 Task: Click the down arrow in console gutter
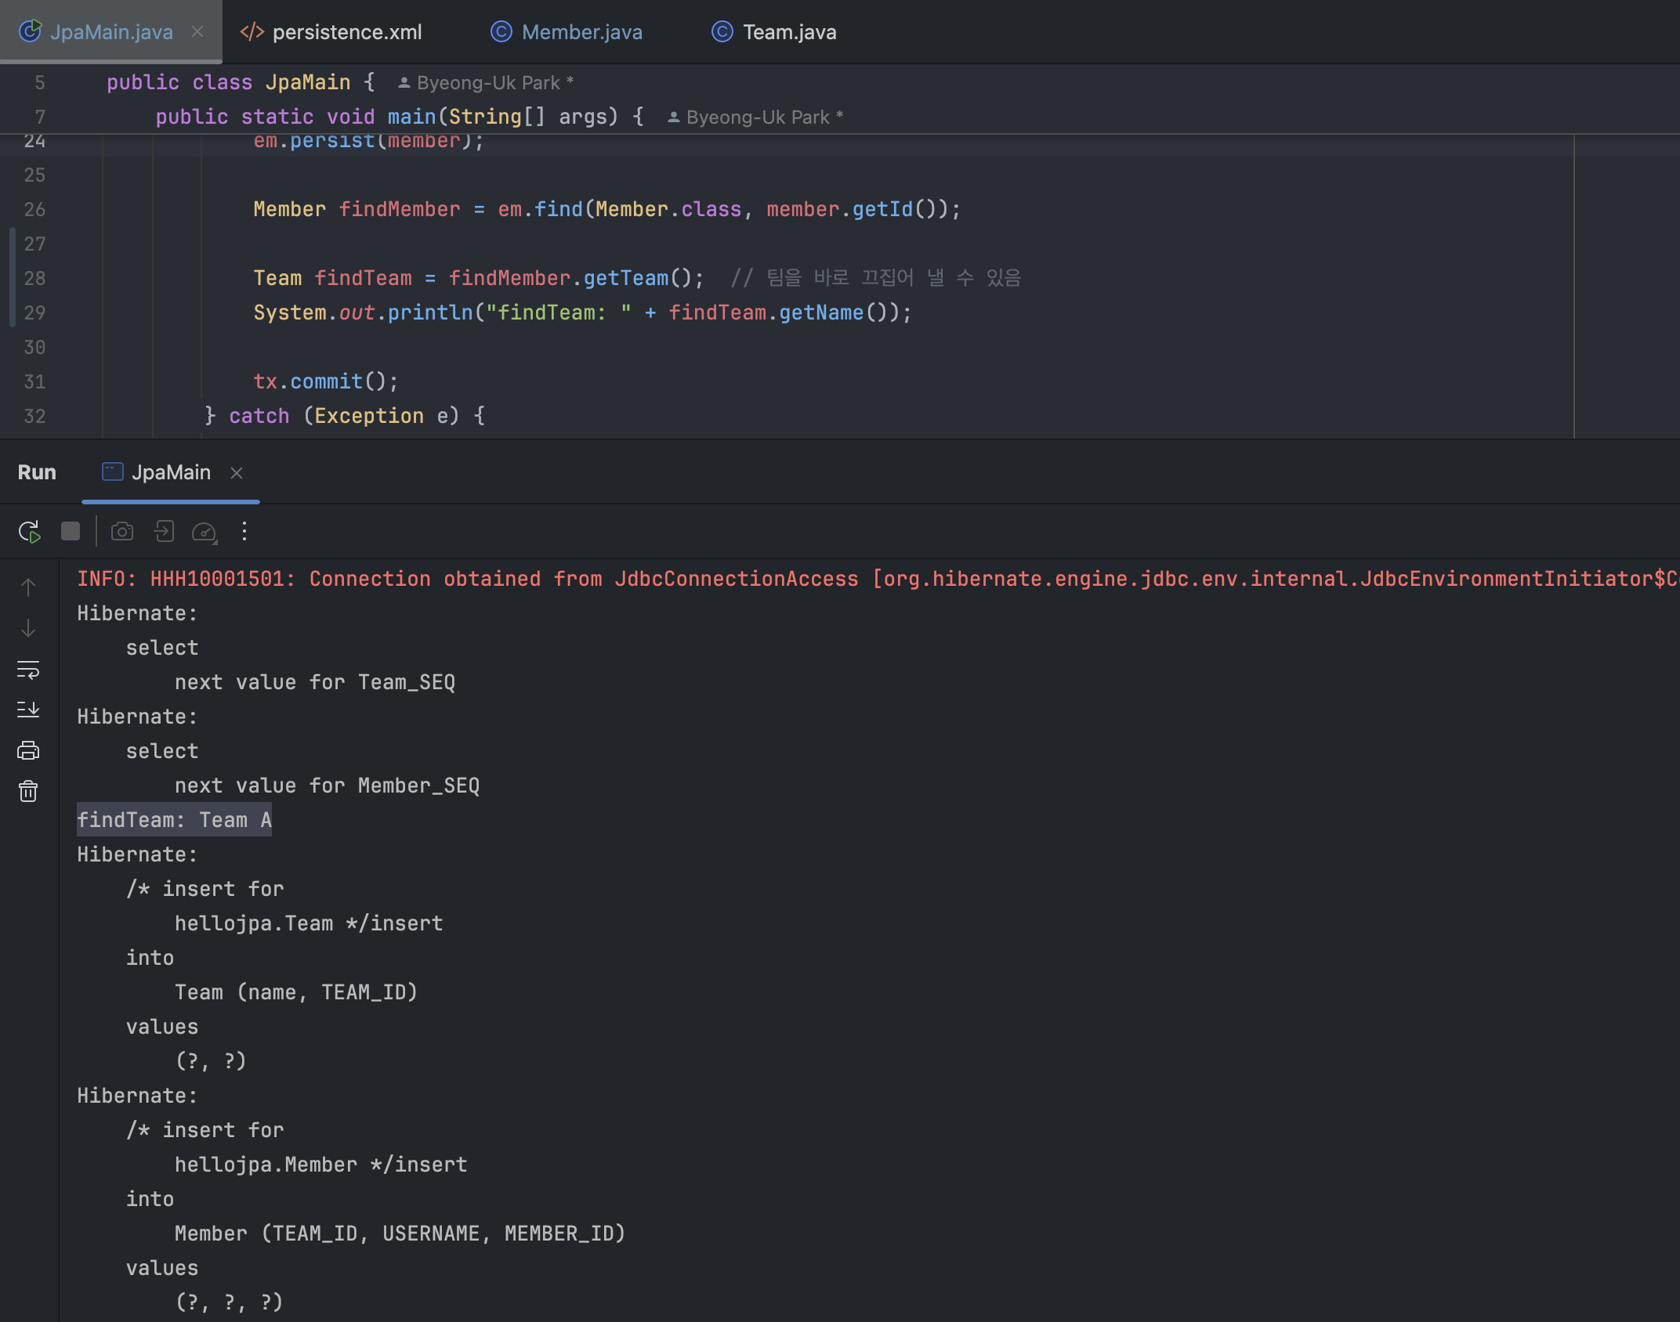click(28, 628)
